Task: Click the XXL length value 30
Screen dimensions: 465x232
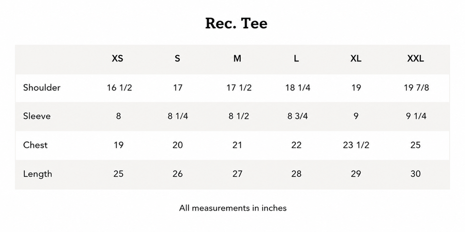Action: tap(416, 174)
